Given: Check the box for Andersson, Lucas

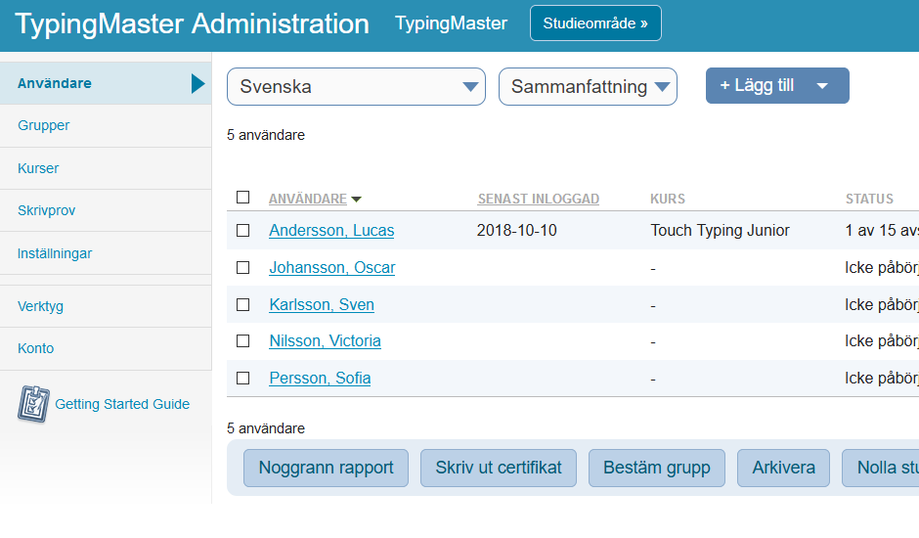Looking at the screenshot, I should pos(242,231).
